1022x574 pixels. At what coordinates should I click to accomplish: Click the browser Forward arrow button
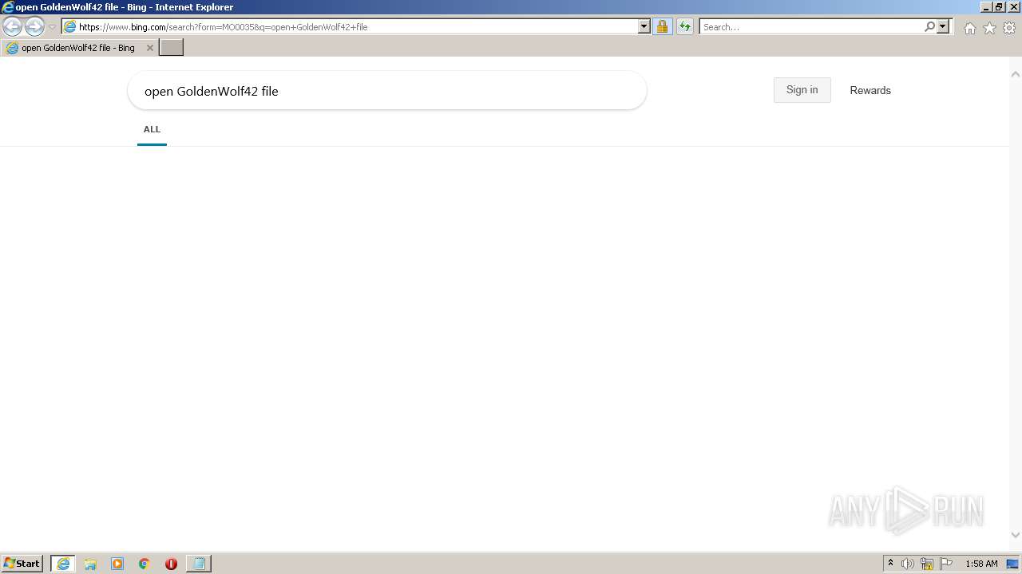[34, 26]
